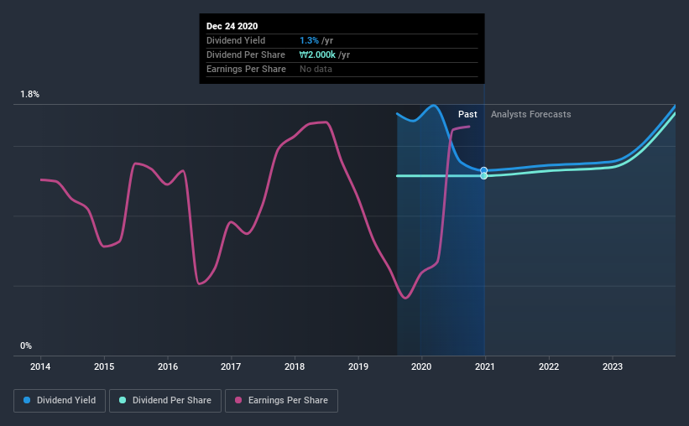Image resolution: width=689 pixels, height=426 pixels.
Task: Select the 2017 label on the x-axis
Action: 231,366
